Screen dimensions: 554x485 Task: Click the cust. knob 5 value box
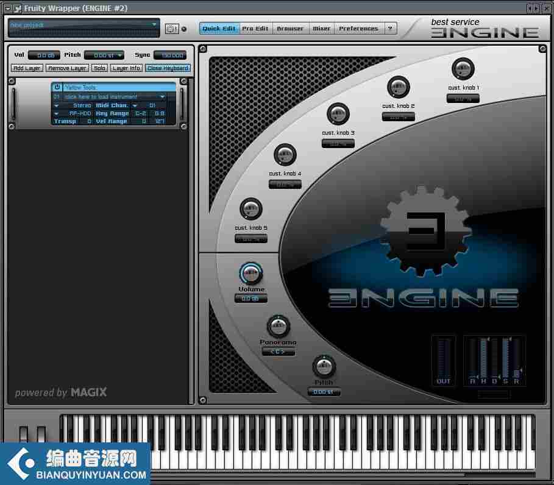click(x=251, y=239)
